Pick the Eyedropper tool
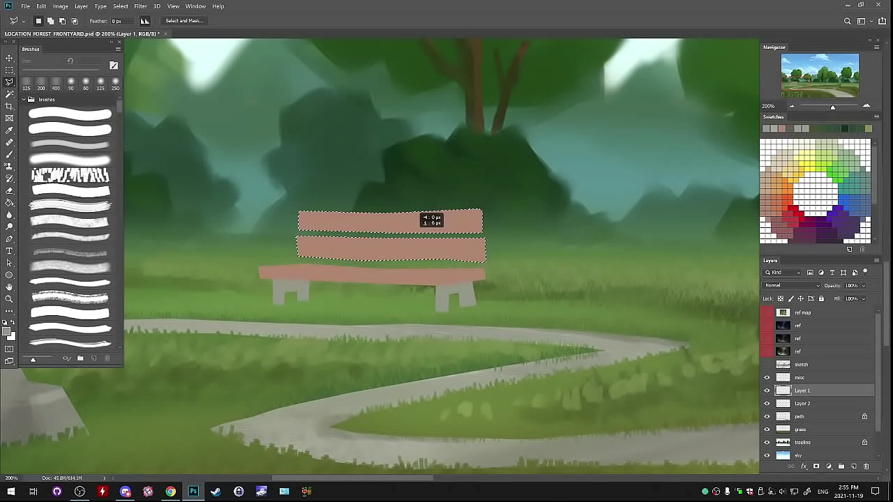Viewport: 893px width, 502px height. coord(9,130)
